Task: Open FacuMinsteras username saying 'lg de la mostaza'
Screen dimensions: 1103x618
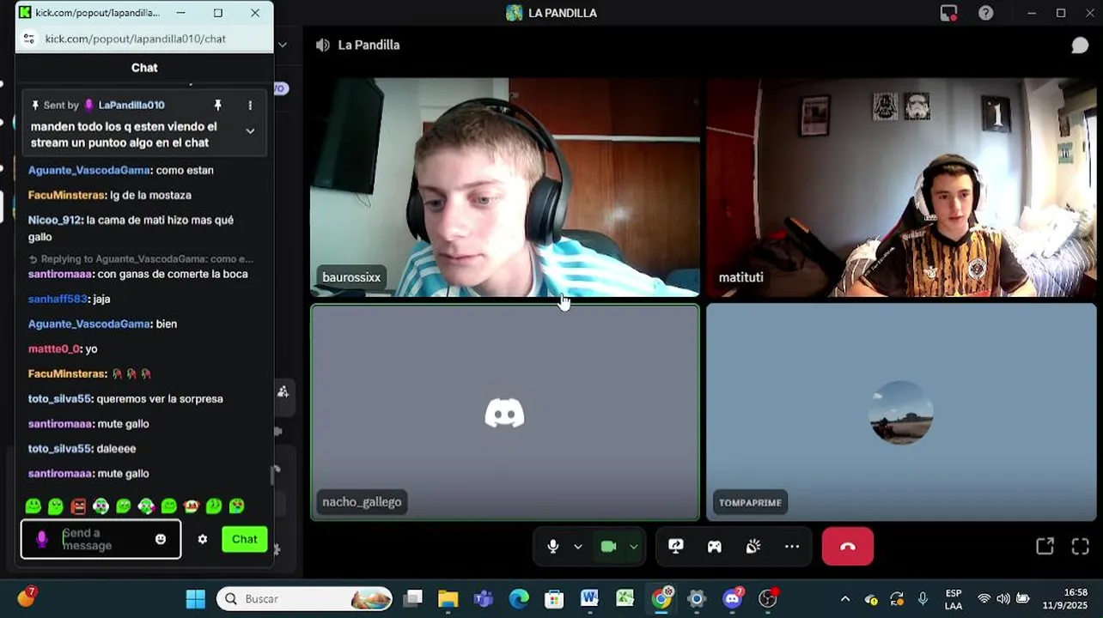Action: (67, 195)
